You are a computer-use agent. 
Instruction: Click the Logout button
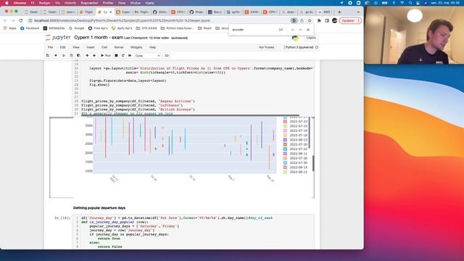coord(311,38)
